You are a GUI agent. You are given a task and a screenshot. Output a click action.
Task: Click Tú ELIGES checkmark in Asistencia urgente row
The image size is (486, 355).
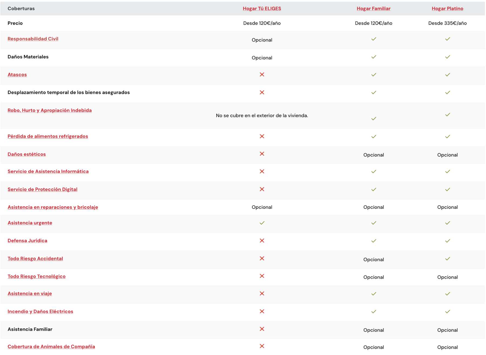pyautogui.click(x=262, y=223)
